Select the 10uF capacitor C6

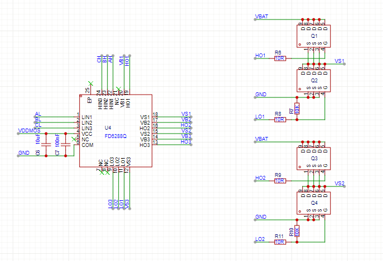click(46, 145)
